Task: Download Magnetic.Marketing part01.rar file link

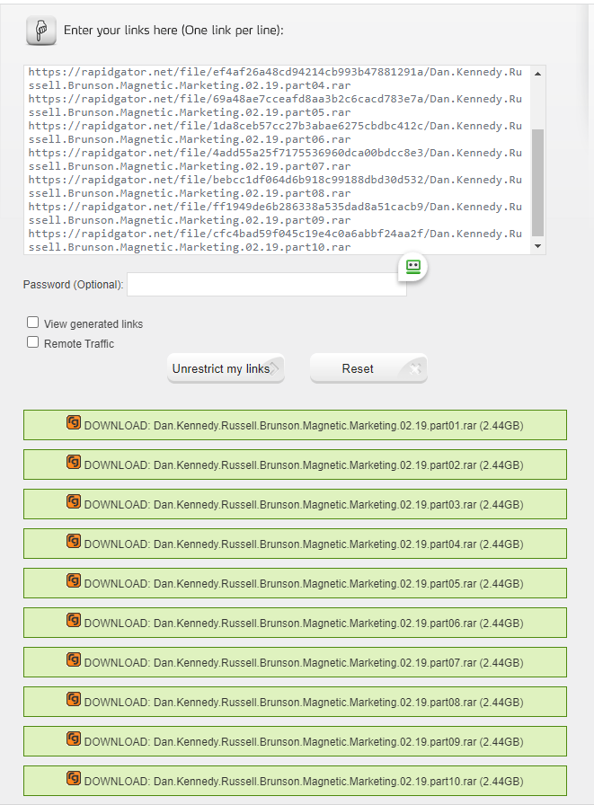Action: click(x=295, y=425)
